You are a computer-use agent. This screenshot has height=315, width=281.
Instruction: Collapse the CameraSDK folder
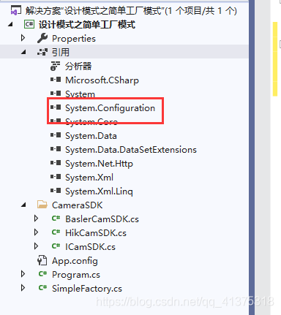(23, 205)
